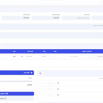Viewport: 103px width, 103px height.
Task: Click the ثبت نهایی submit button
Action: click(17, 93)
